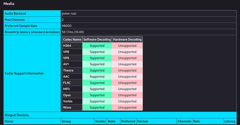Click VP8 software decoding Supported cell
This screenshot has height=125, width=240.
(x=97, y=52)
